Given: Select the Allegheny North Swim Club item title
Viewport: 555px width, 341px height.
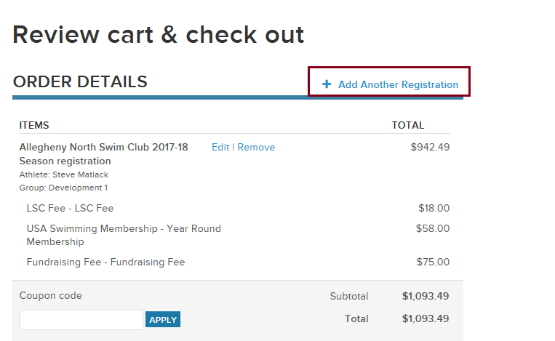Looking at the screenshot, I should point(103,154).
